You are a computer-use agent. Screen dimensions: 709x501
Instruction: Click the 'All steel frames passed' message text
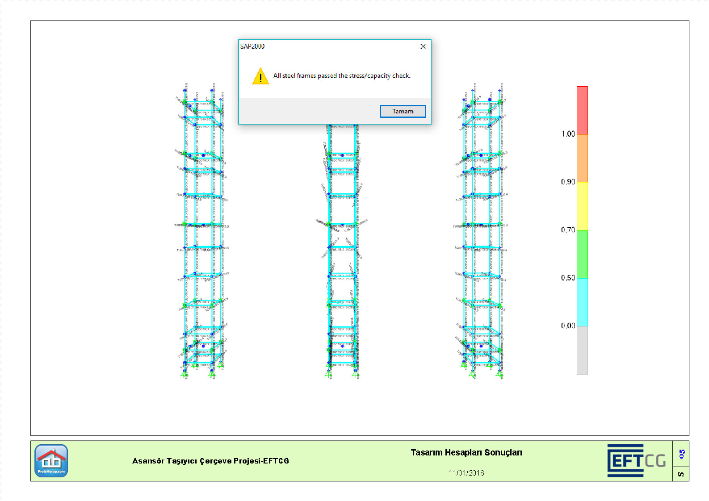pos(341,76)
